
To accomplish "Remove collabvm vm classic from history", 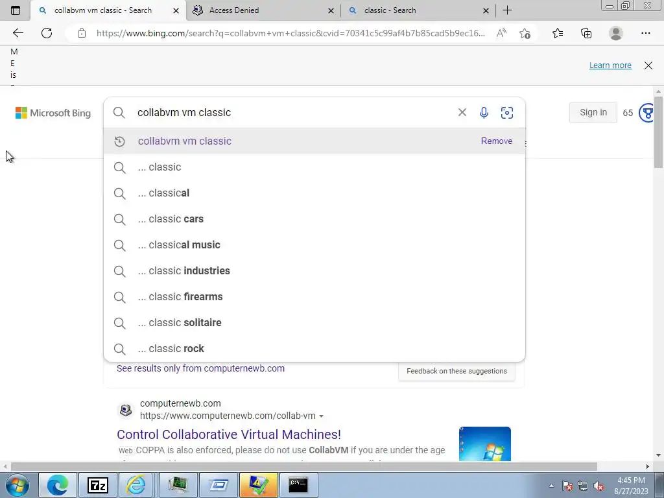I will [x=497, y=141].
